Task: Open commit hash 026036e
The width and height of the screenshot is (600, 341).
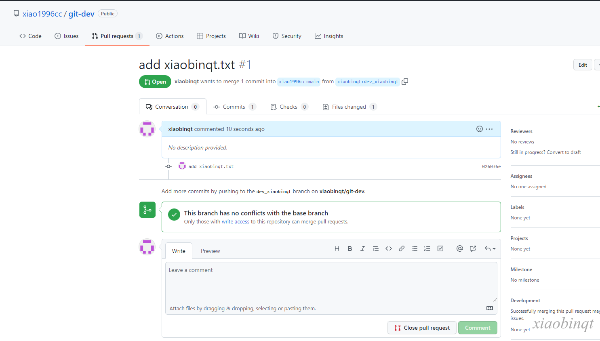Action: [x=491, y=166]
